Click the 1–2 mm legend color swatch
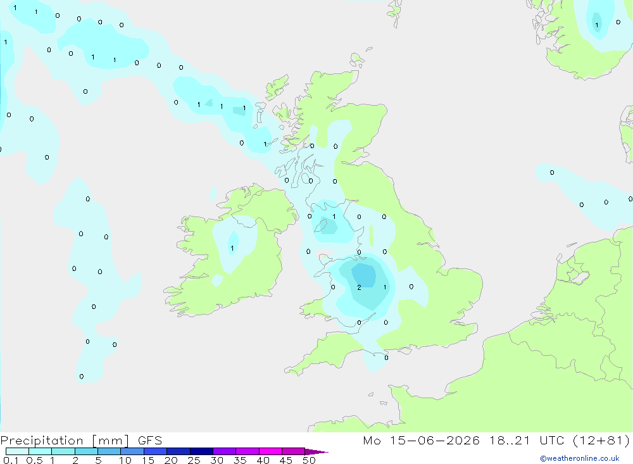This screenshot has width=633, height=464. point(63,451)
